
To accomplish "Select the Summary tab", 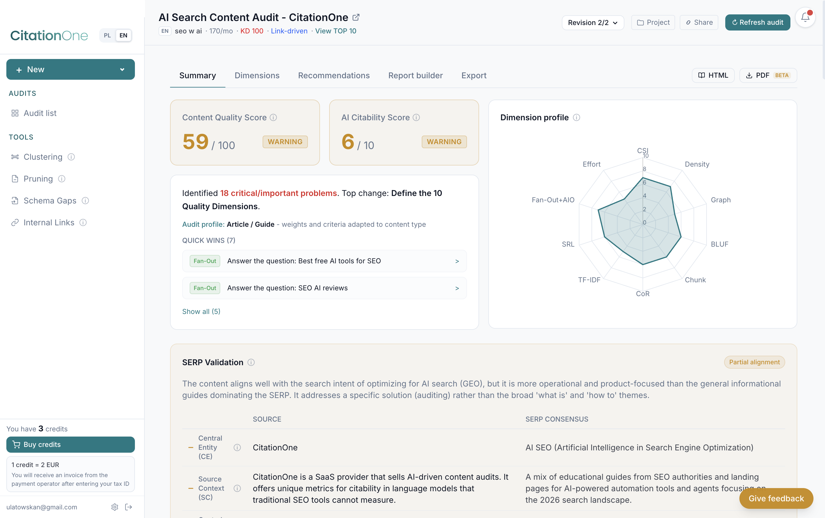I will click(x=197, y=75).
